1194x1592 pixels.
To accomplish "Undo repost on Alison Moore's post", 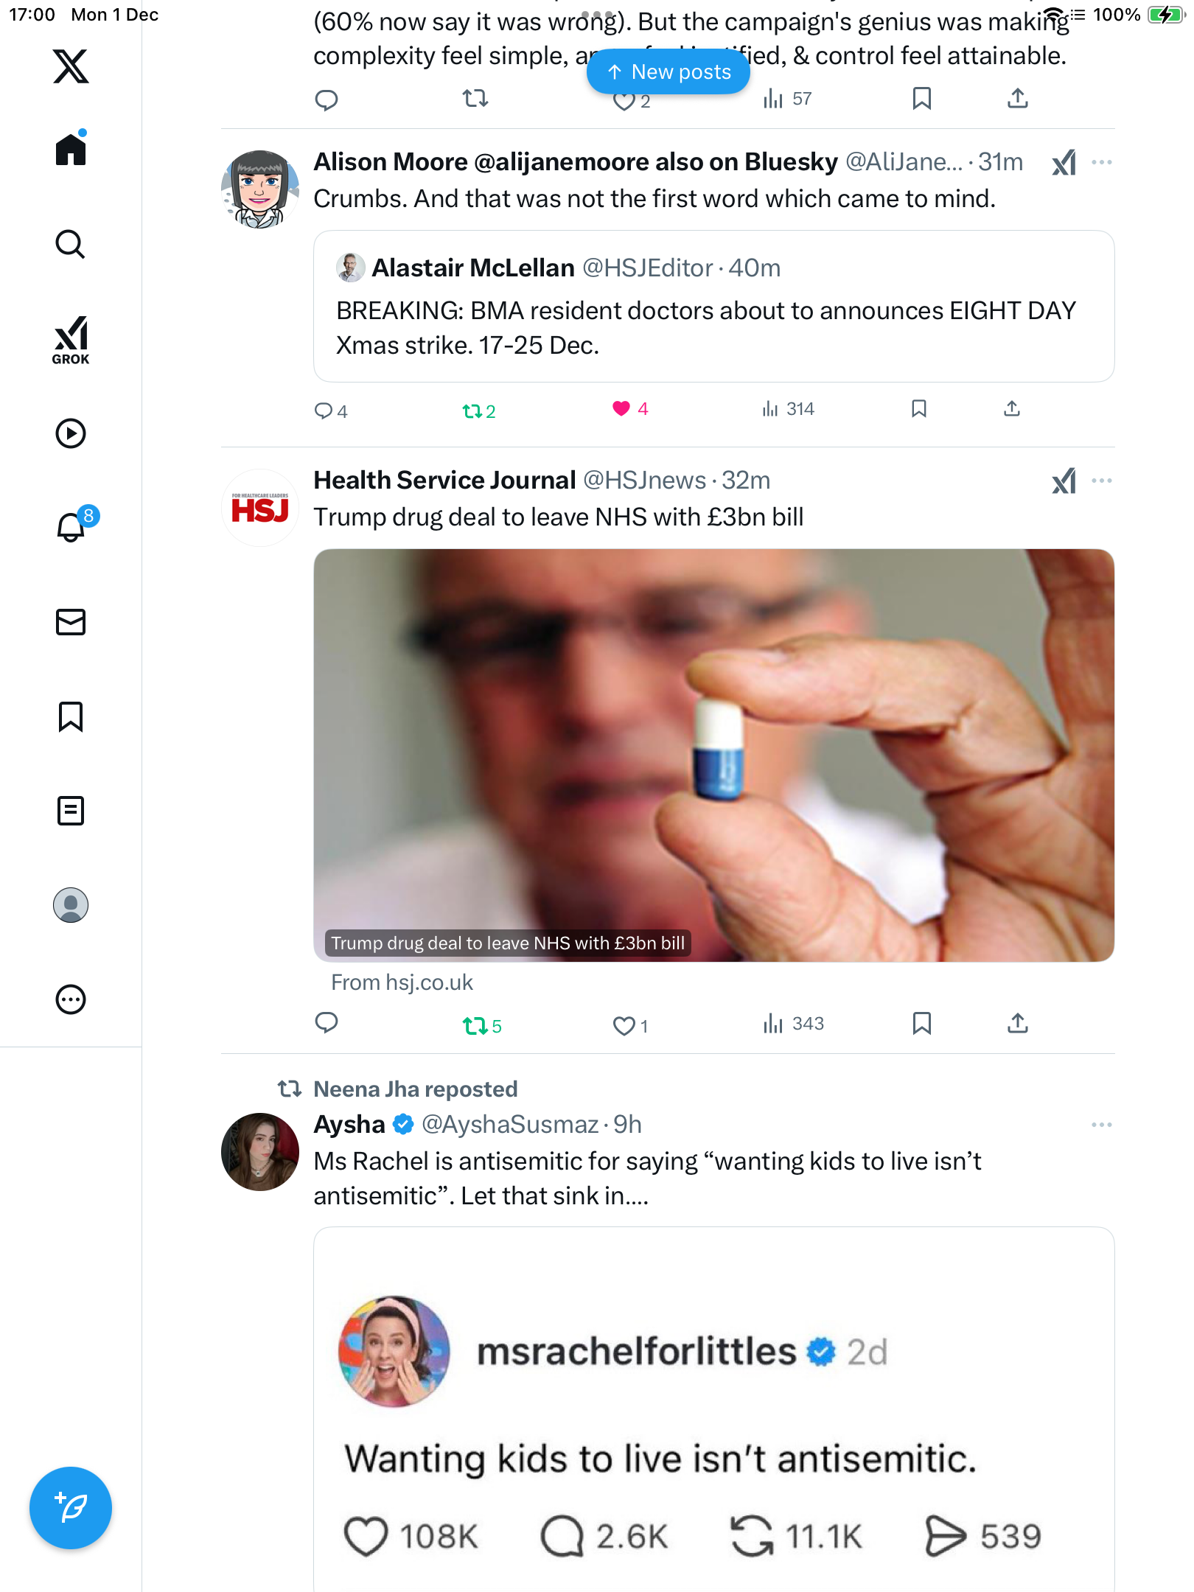I will [x=472, y=411].
